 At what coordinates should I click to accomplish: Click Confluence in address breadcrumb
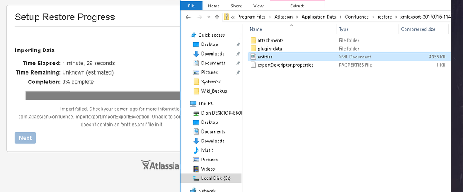click(357, 17)
